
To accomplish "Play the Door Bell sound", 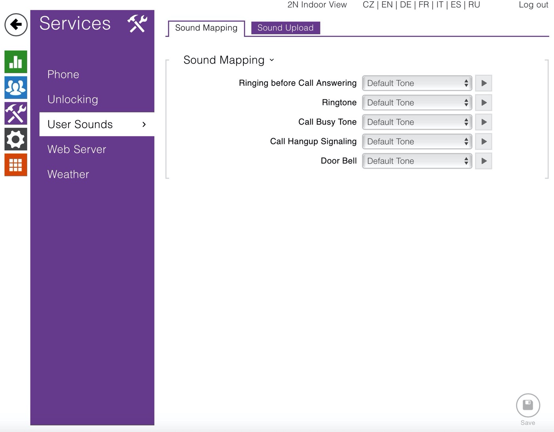I will (x=484, y=161).
